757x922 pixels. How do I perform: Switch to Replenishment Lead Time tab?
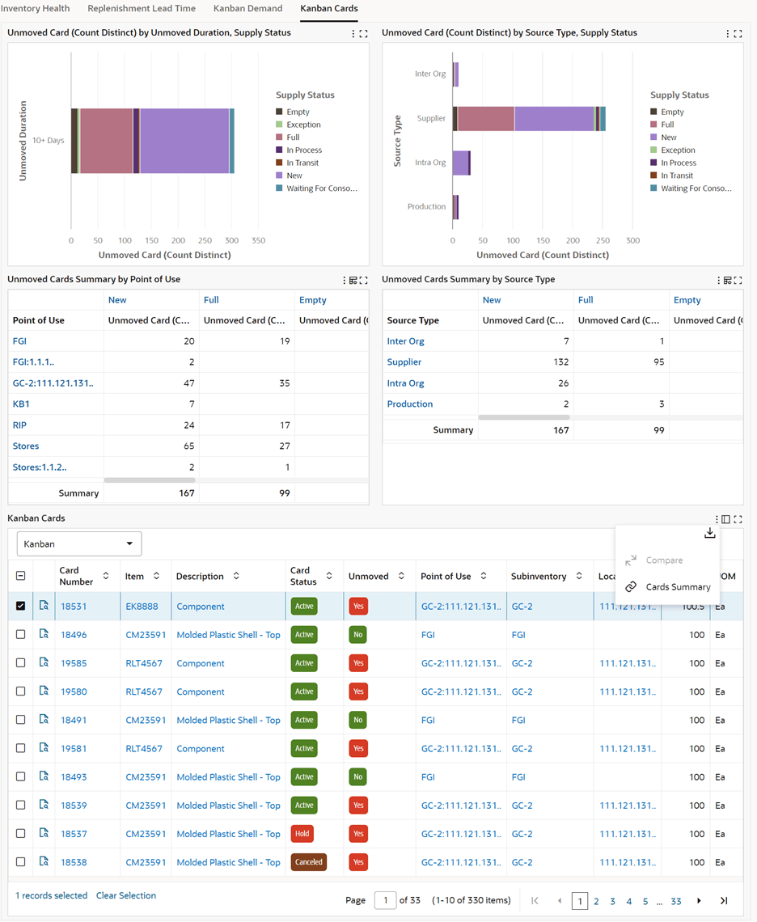click(x=142, y=8)
